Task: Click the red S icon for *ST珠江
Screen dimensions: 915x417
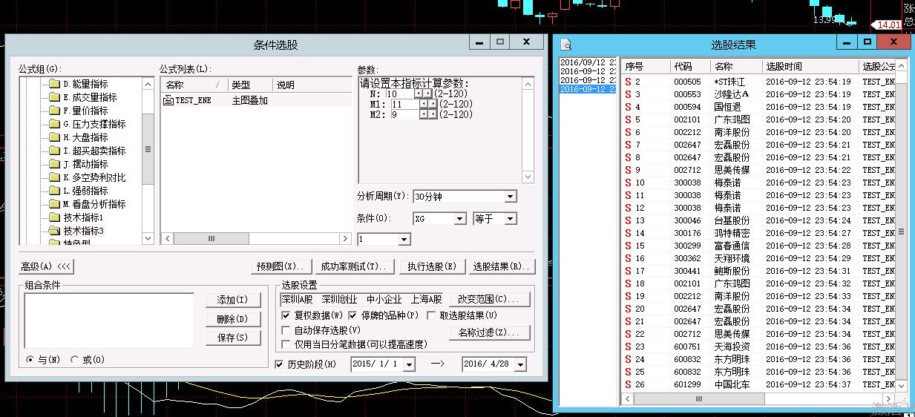Action: click(628, 82)
